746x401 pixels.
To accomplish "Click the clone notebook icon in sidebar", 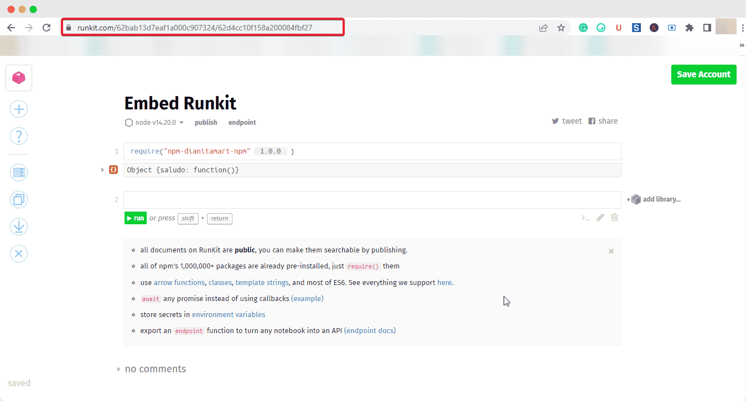I will 19,199.
